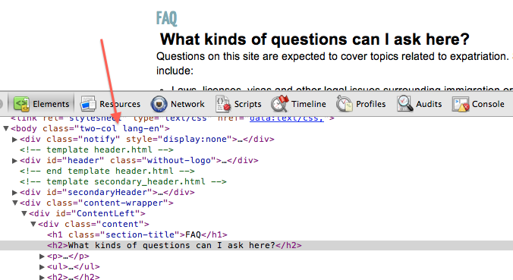
Task: Open the Network panel icon
Action: pos(159,104)
